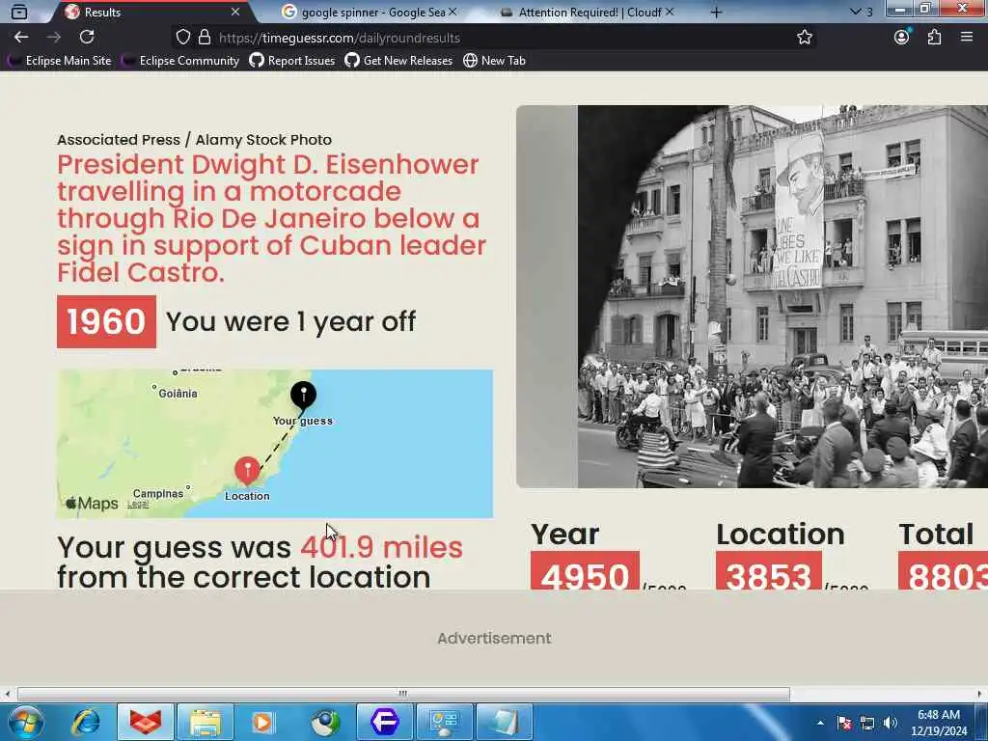988x741 pixels.
Task: Show hidden system tray icons
Action: (820, 723)
